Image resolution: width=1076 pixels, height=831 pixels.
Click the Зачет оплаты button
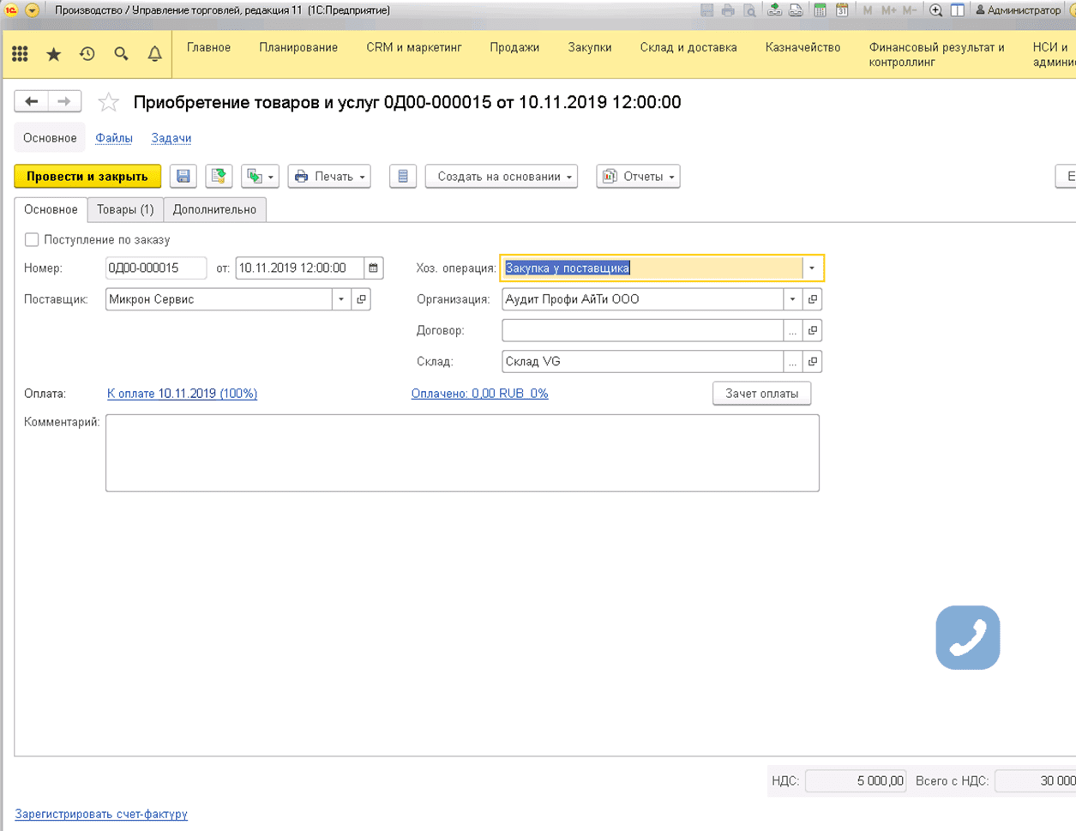click(762, 394)
